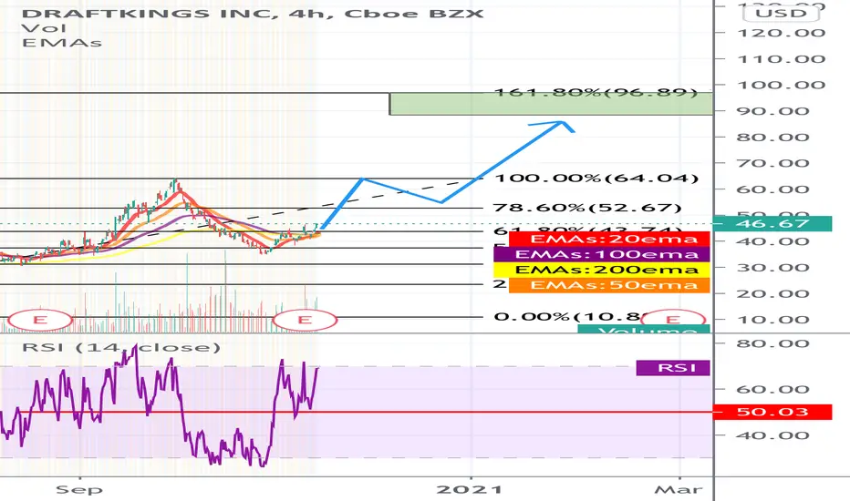Select the EMAs:100ema purple label
The image size is (850, 501).
tap(602, 254)
